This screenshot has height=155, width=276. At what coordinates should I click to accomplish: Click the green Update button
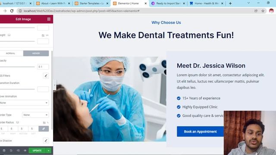tap(37, 151)
